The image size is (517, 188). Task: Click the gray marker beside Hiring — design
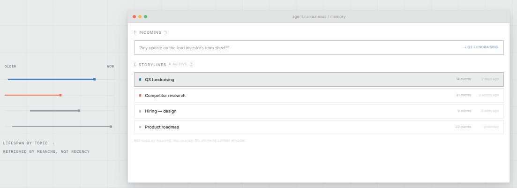point(140,111)
